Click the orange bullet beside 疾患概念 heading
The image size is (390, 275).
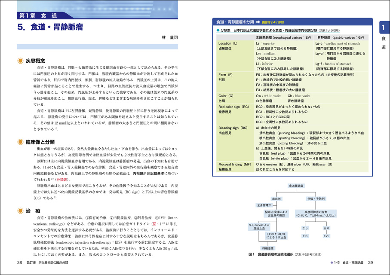(x=20, y=61)
